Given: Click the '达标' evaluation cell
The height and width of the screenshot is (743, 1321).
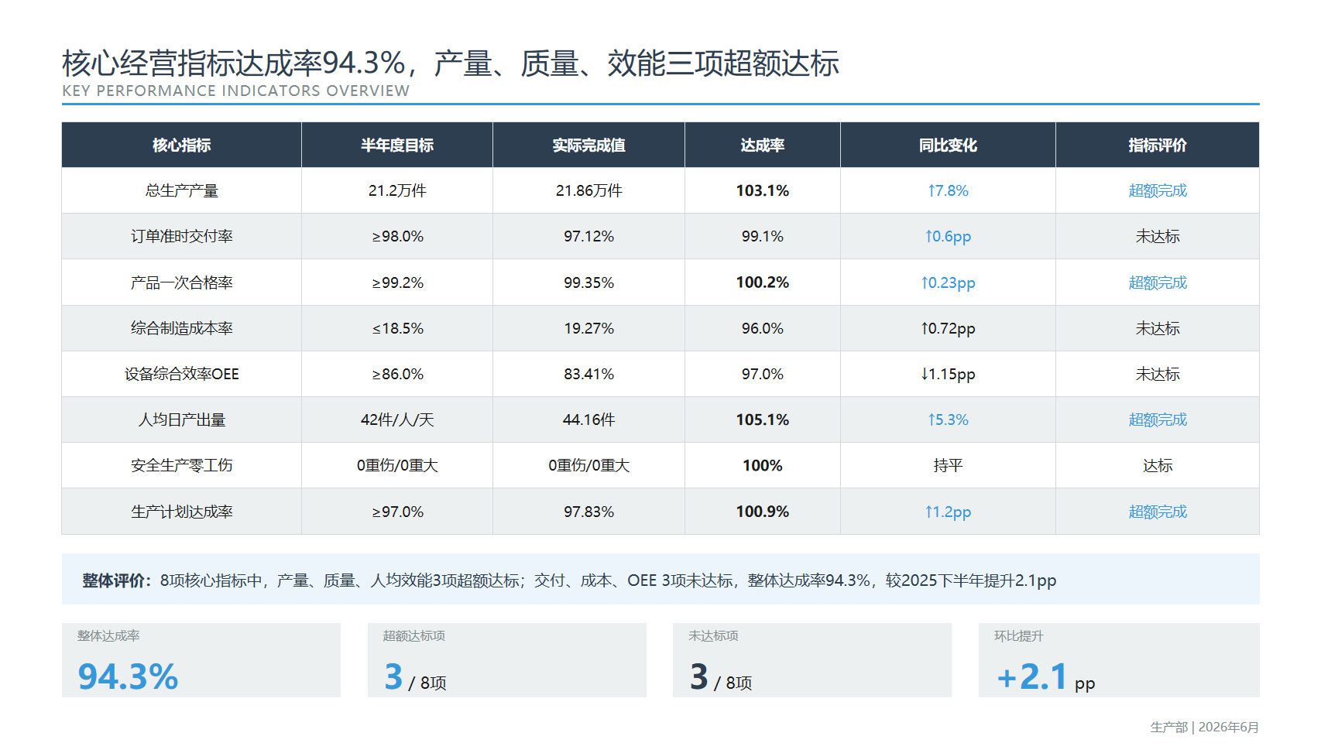Looking at the screenshot, I should pyautogui.click(x=1158, y=465).
